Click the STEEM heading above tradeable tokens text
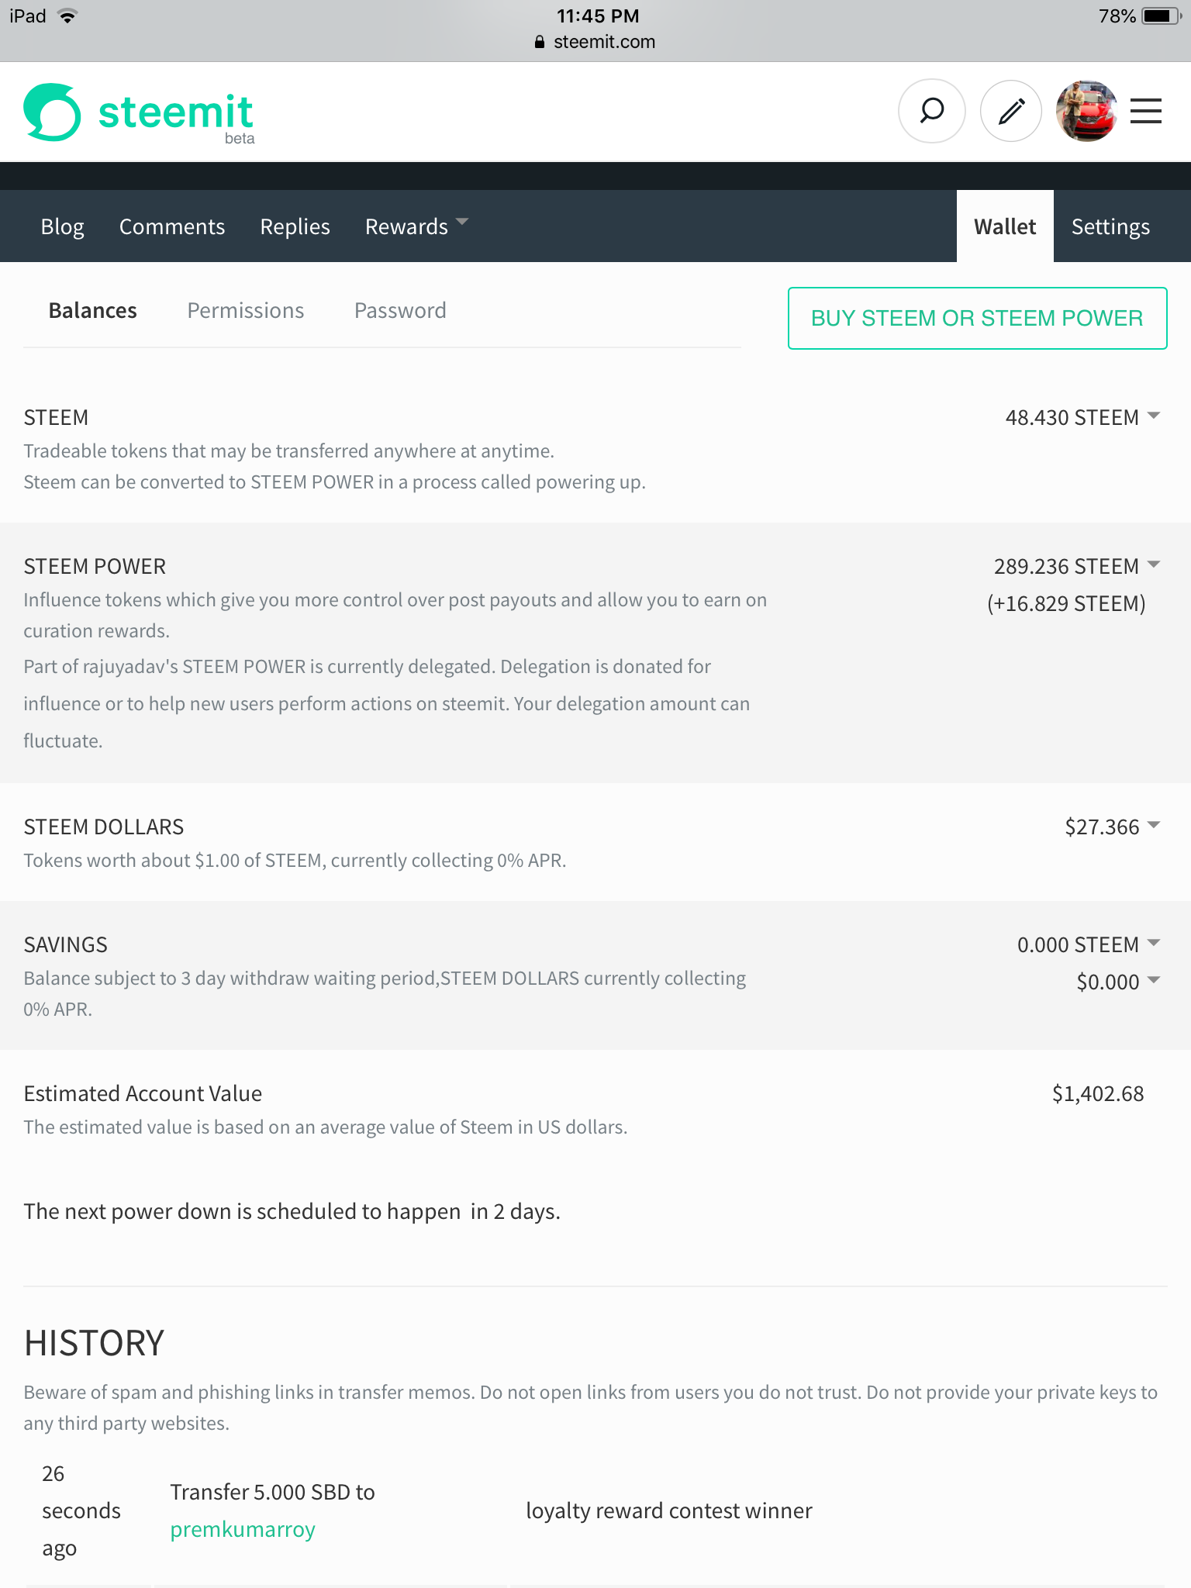 (x=56, y=417)
